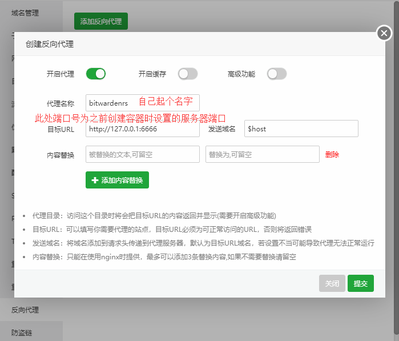The height and width of the screenshot is (341, 399).
Task: Enable the 开启缓存 switch
Action: [x=188, y=74]
